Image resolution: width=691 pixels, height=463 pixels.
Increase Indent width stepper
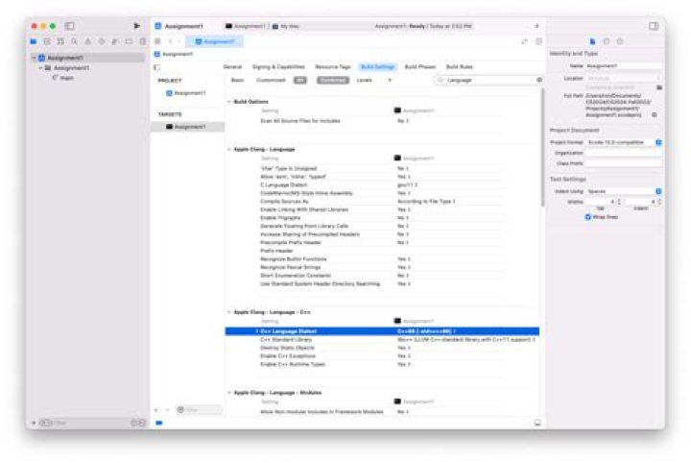click(659, 200)
